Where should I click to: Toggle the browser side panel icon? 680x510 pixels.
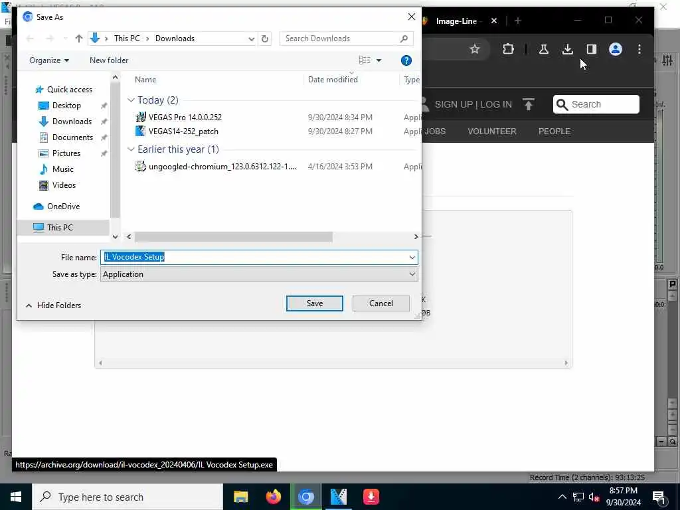coord(592,49)
